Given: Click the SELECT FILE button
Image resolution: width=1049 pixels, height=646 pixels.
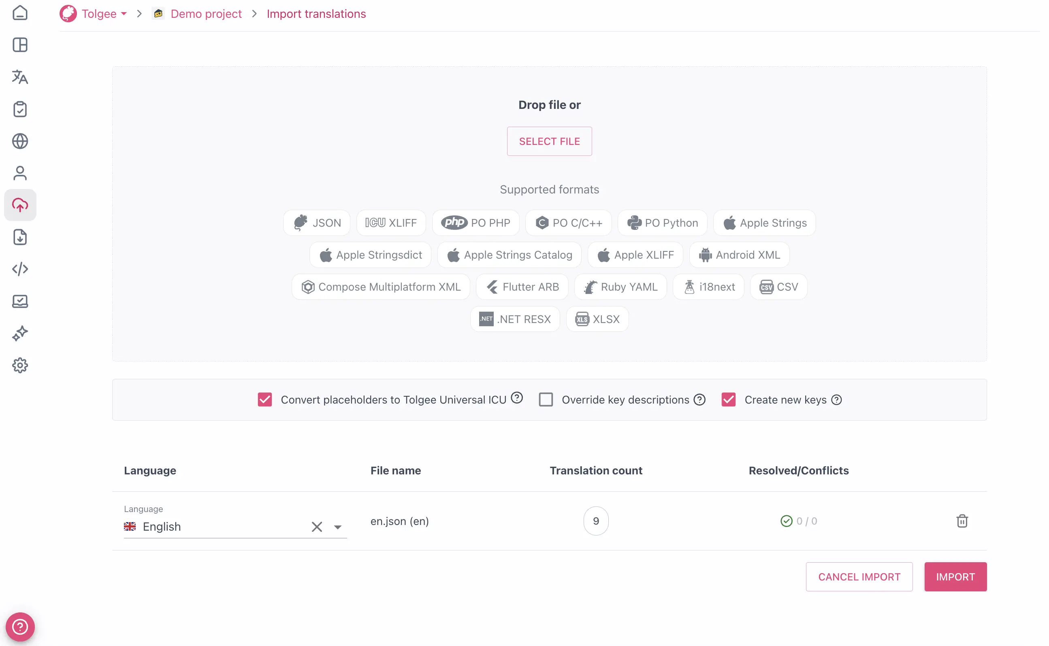Looking at the screenshot, I should (549, 141).
